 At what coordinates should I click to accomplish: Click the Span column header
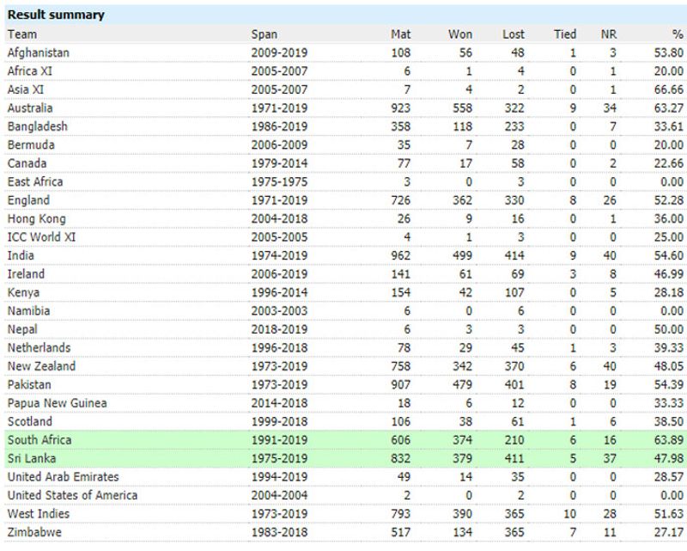[264, 34]
